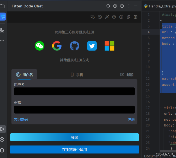The height and width of the screenshot is (158, 176).
Task: Click the logout door icon in toolbar
Action: 136,17
